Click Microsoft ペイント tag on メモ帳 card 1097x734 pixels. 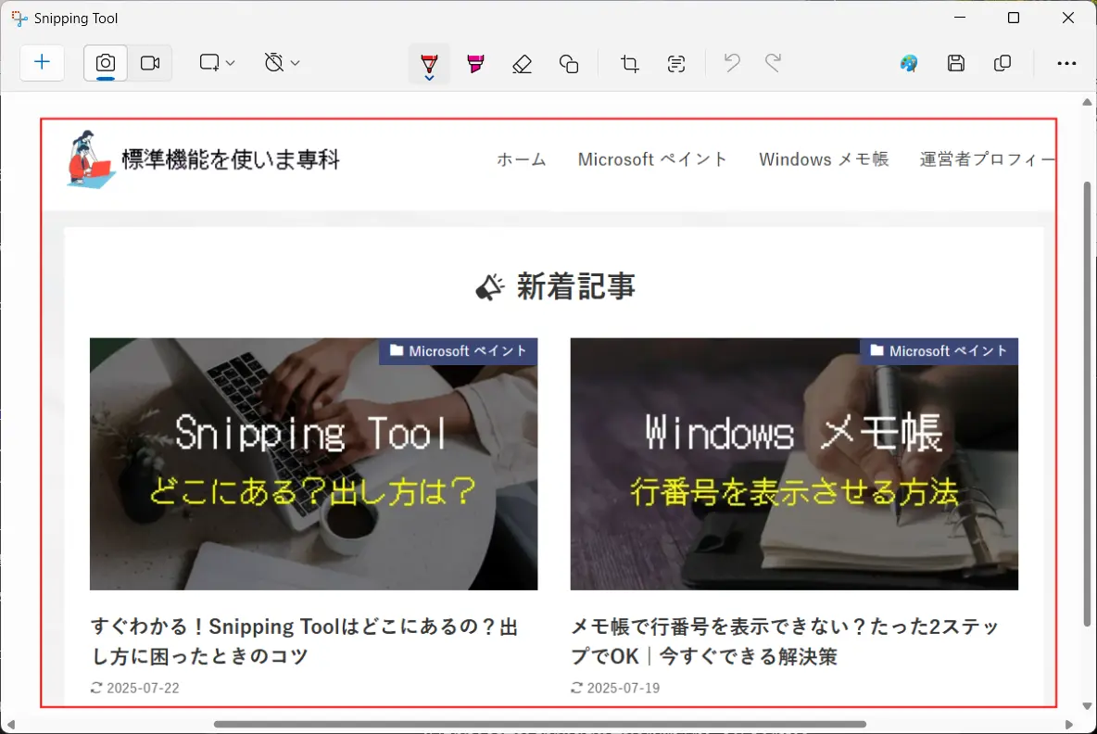point(939,351)
